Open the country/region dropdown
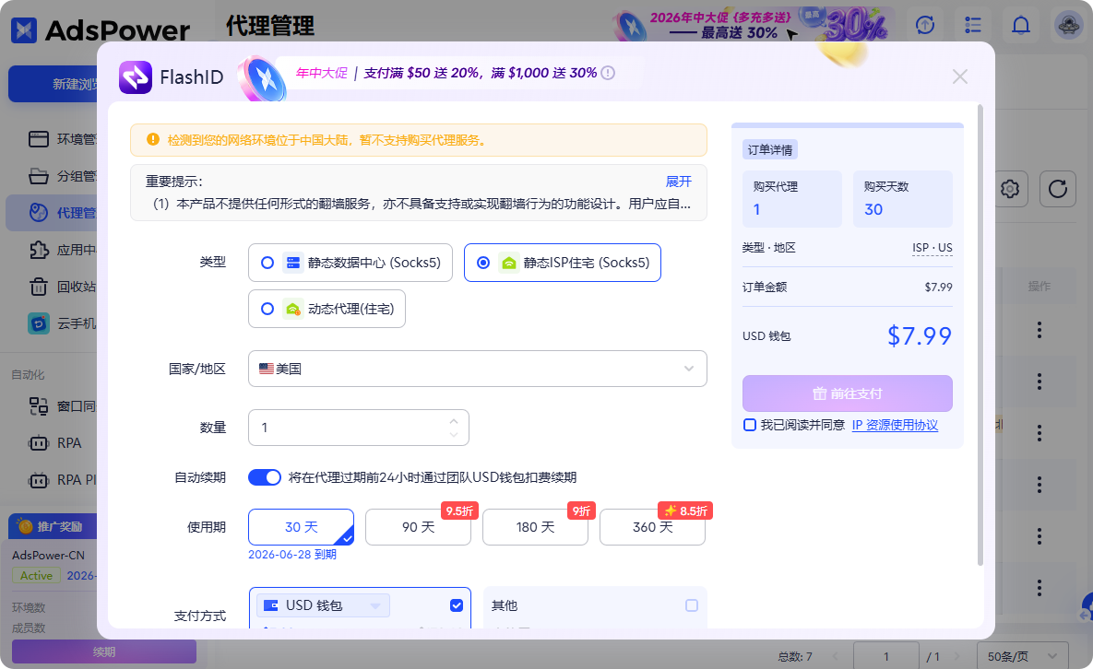The width and height of the screenshot is (1093, 669). [478, 369]
